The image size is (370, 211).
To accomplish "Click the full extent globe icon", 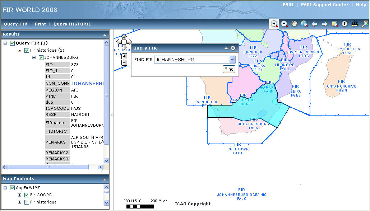I will [x=304, y=24].
